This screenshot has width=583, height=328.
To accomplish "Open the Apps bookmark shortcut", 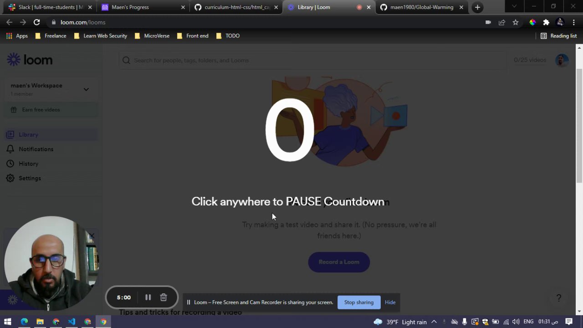I will tap(17, 36).
